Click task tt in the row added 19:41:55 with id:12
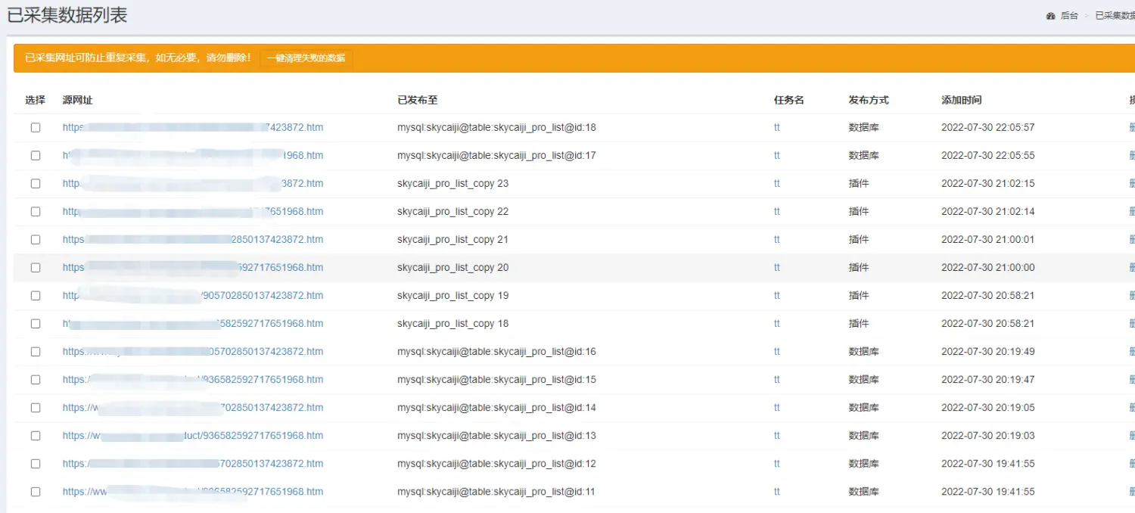The height and width of the screenshot is (513, 1135). (x=777, y=464)
